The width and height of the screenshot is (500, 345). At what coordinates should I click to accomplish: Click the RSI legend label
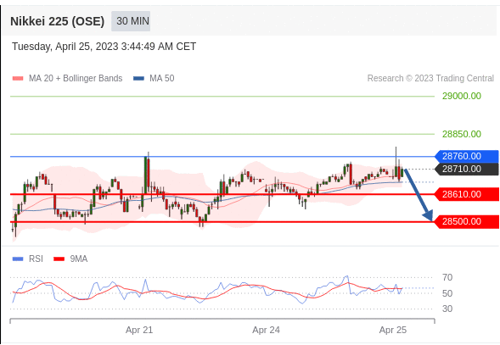pos(36,259)
